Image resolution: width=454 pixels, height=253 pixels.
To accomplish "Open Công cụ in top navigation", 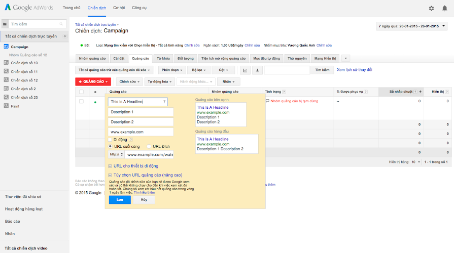I will (139, 8).
